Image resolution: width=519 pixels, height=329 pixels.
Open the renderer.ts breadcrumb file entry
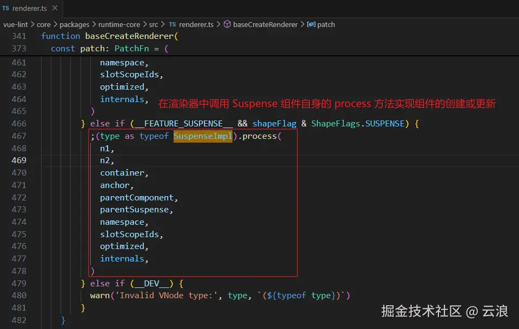[196, 24]
